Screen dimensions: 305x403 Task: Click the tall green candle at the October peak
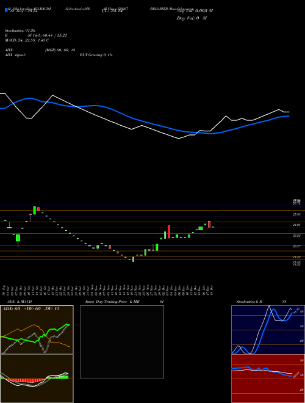click(x=34, y=210)
